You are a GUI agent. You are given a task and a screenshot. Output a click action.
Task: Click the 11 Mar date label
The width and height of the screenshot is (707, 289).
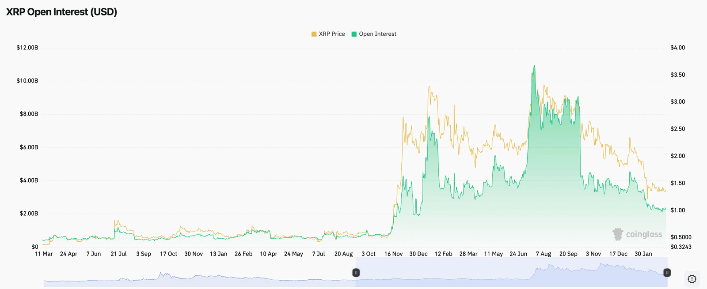[x=44, y=254]
